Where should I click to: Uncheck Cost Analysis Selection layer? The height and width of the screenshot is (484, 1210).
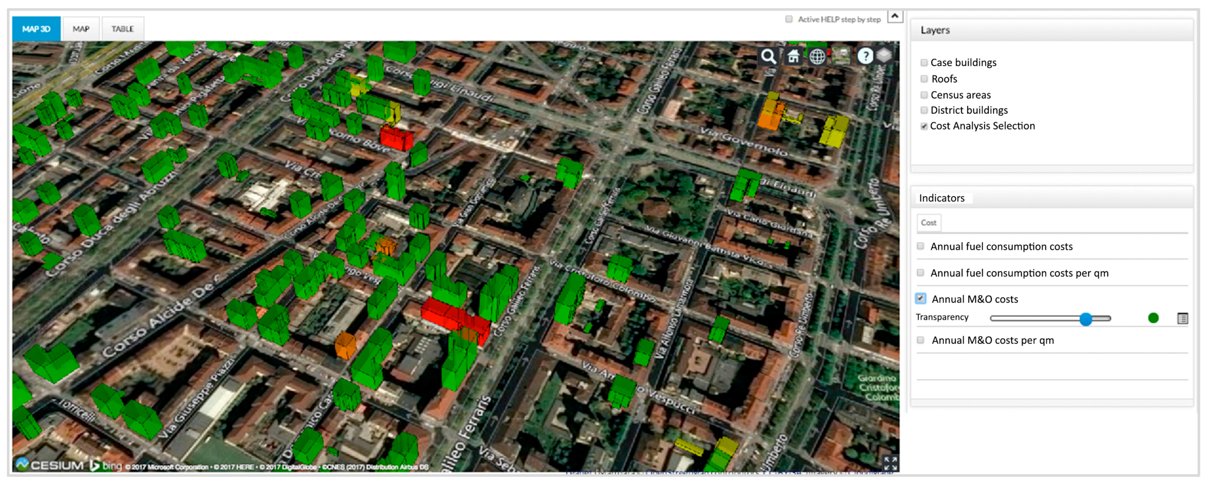coord(924,126)
